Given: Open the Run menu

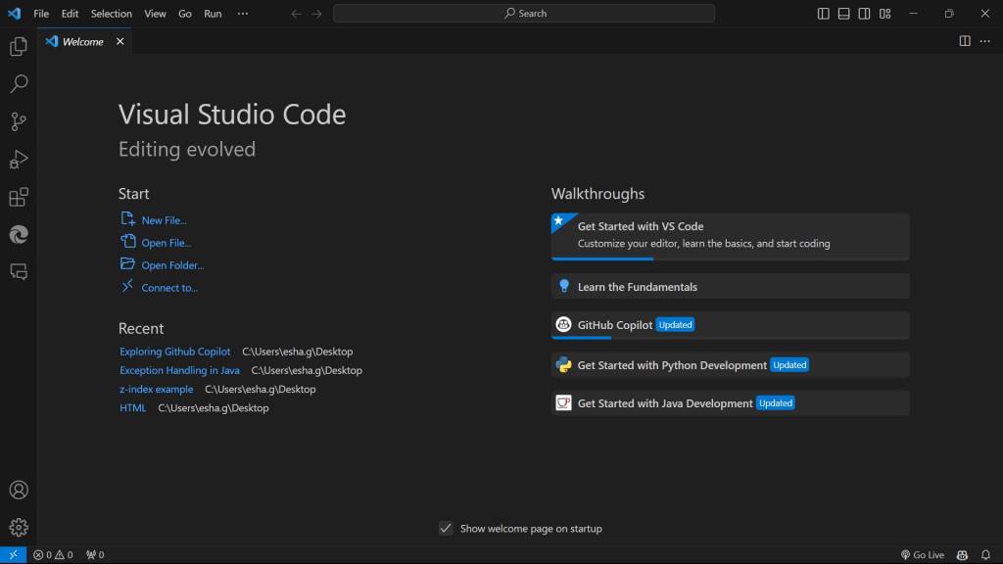Looking at the screenshot, I should pos(213,13).
